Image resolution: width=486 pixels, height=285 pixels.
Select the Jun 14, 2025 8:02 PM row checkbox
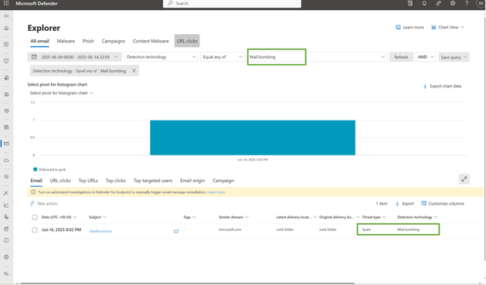point(35,230)
